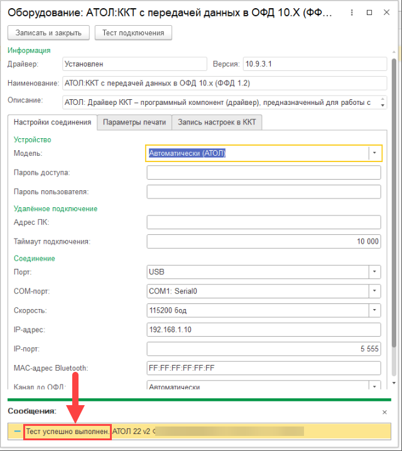Click the Удалённое подключение heading
The image size is (402, 451).
coord(55,209)
